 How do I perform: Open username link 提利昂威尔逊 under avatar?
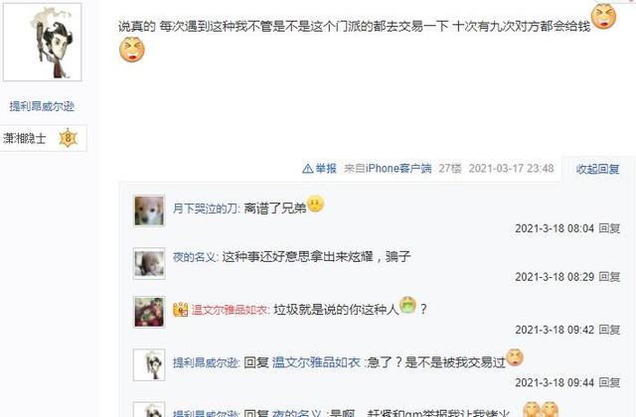[x=42, y=106]
